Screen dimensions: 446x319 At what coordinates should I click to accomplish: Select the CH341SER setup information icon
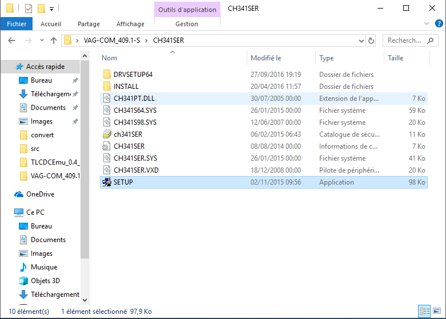click(x=107, y=146)
